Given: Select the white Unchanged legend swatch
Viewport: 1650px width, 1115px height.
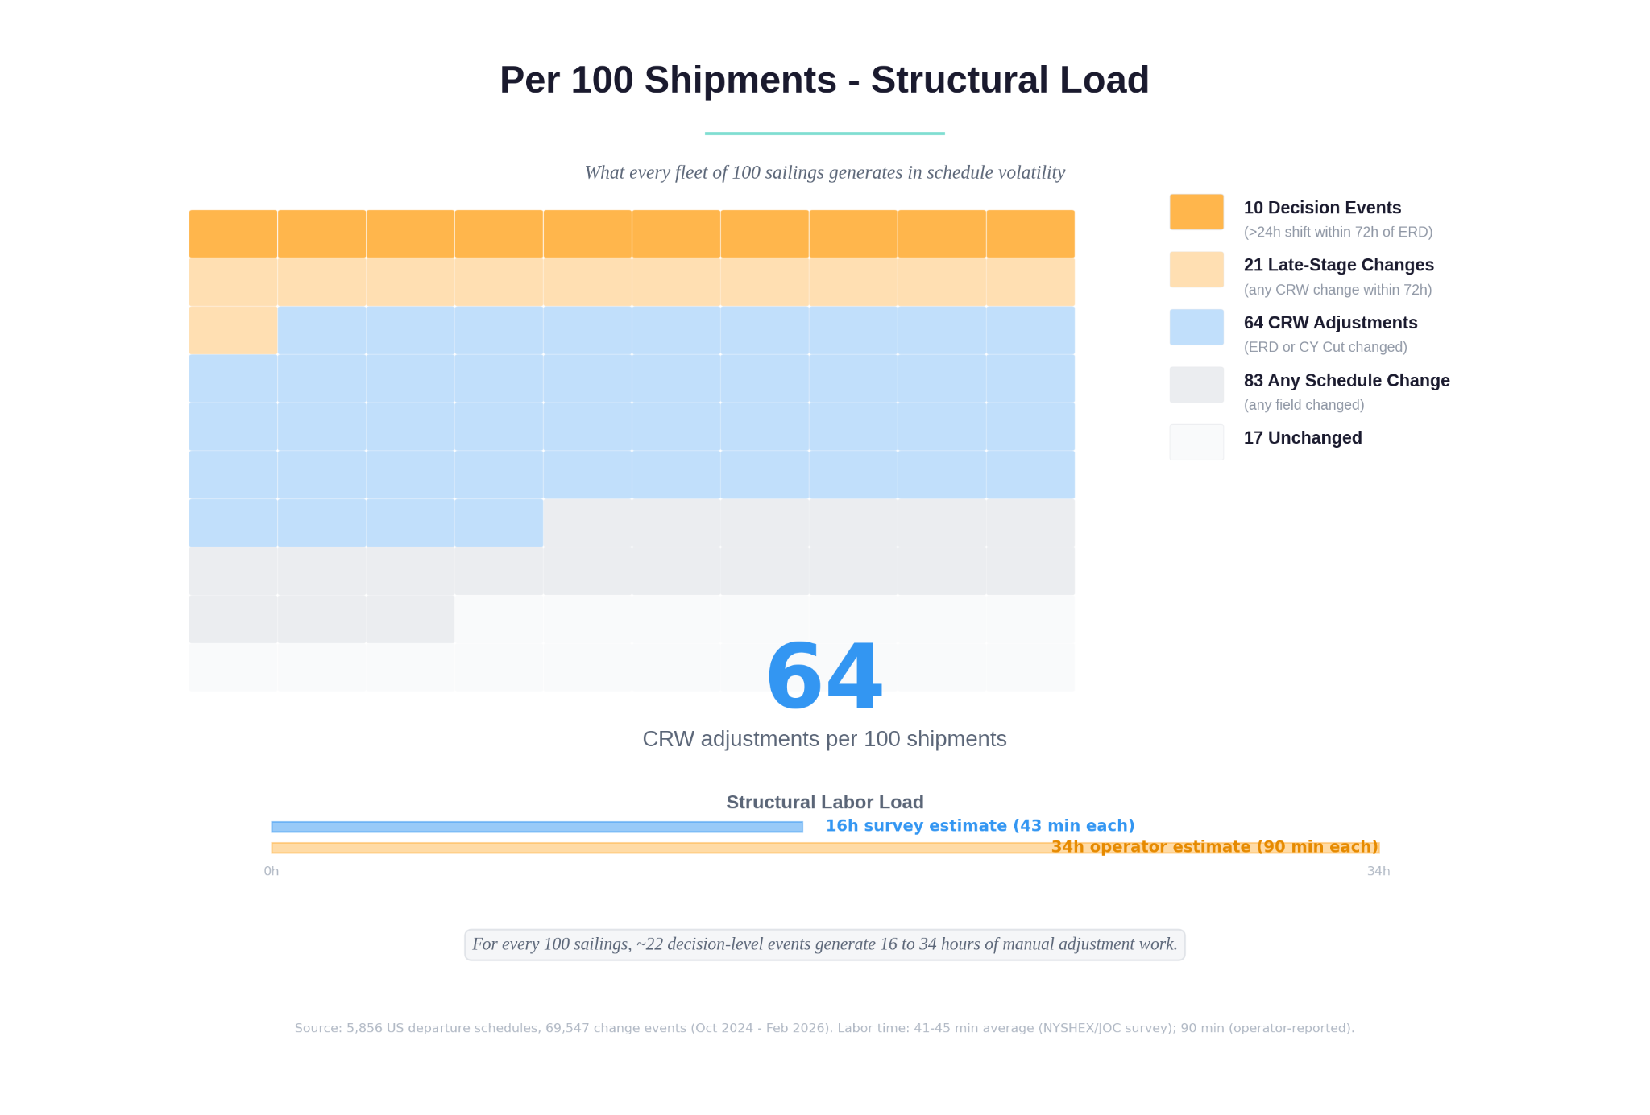Looking at the screenshot, I should pyautogui.click(x=1196, y=442).
